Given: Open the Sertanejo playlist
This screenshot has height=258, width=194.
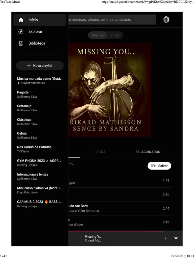Looking at the screenshot, I should pyautogui.click(x=40, y=108).
